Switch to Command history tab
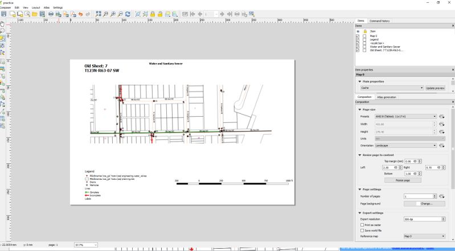Screen dimensions: 455x251 (379, 21)
